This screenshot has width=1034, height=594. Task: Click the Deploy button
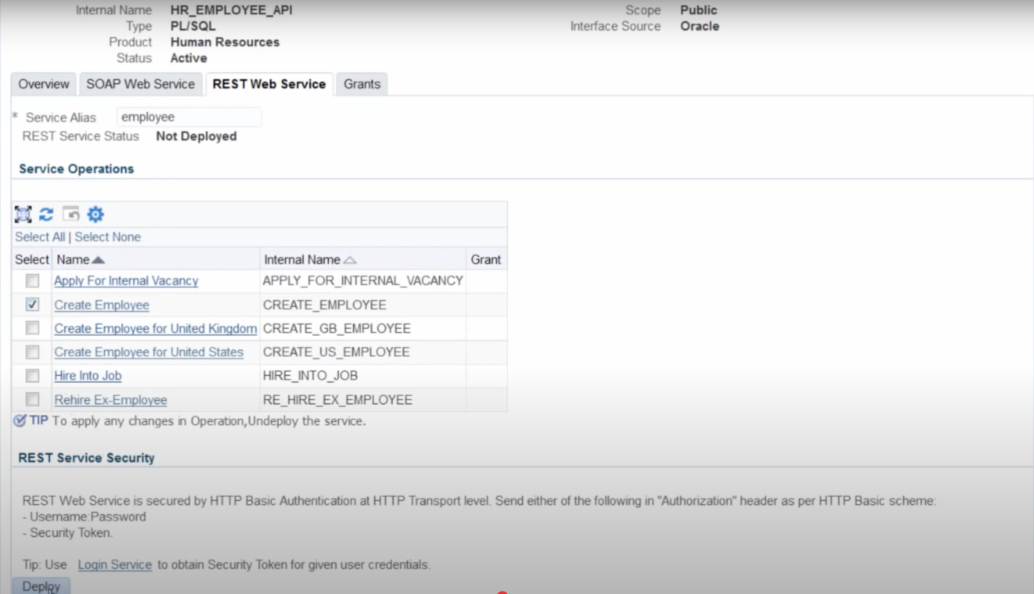tap(41, 586)
